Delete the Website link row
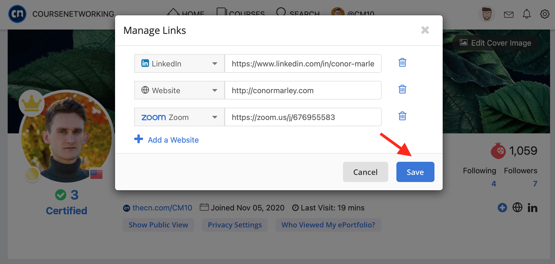This screenshot has height=264, width=555. click(402, 89)
